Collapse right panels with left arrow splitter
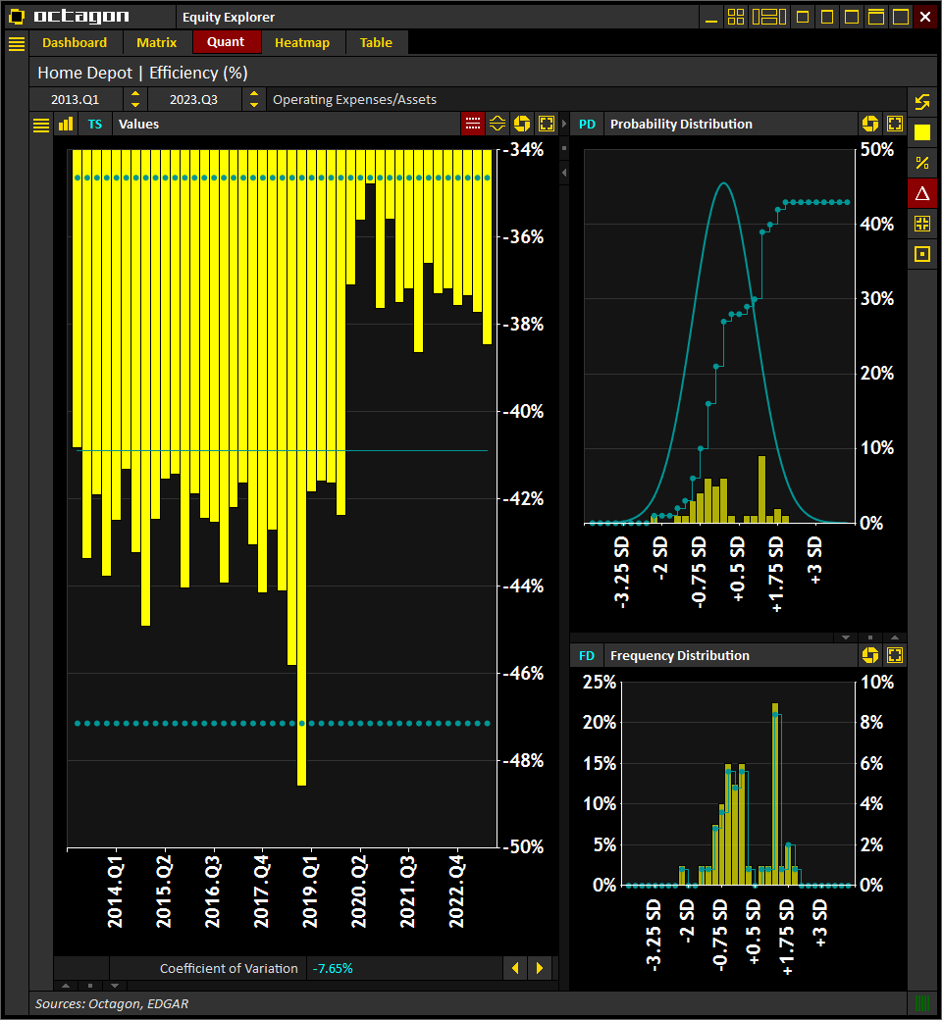 pos(564,173)
